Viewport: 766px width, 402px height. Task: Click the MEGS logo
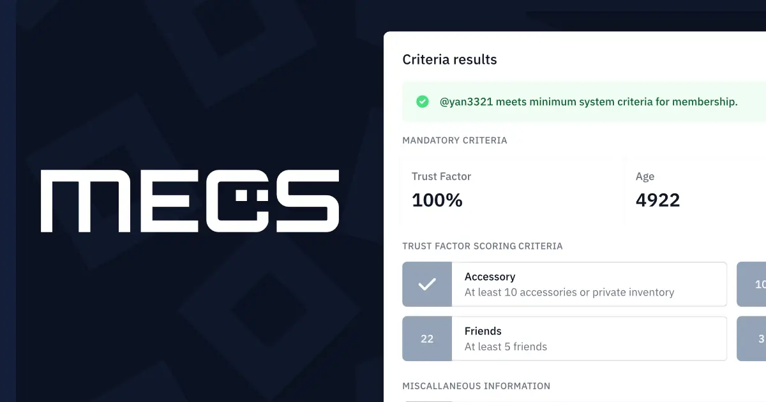point(190,200)
